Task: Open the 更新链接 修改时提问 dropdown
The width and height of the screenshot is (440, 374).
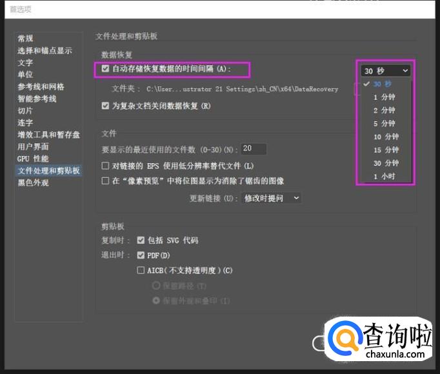Action: point(271,198)
